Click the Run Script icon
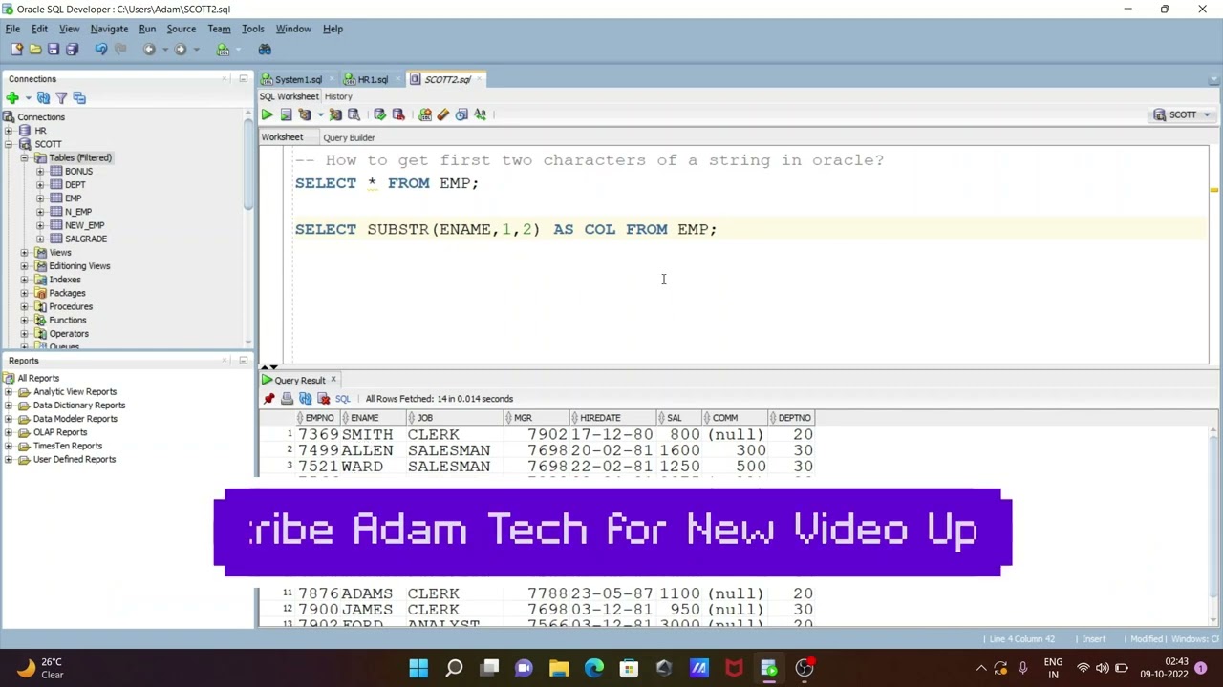 286,114
